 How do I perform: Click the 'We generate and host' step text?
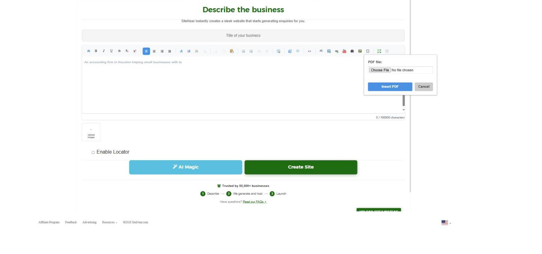click(x=247, y=194)
